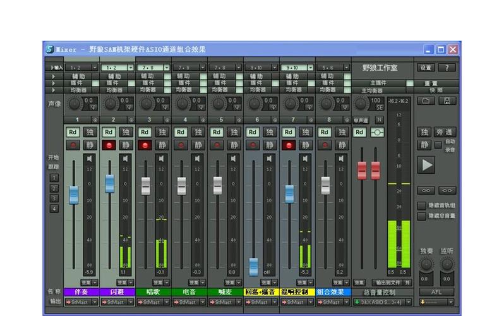Click the 主插件 master plugin slot
Viewport: 504px width, 316px height.
(x=379, y=83)
